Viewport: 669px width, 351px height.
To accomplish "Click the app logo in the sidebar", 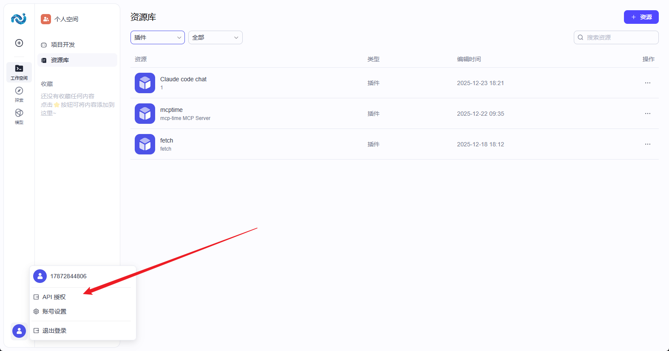I will coord(19,19).
